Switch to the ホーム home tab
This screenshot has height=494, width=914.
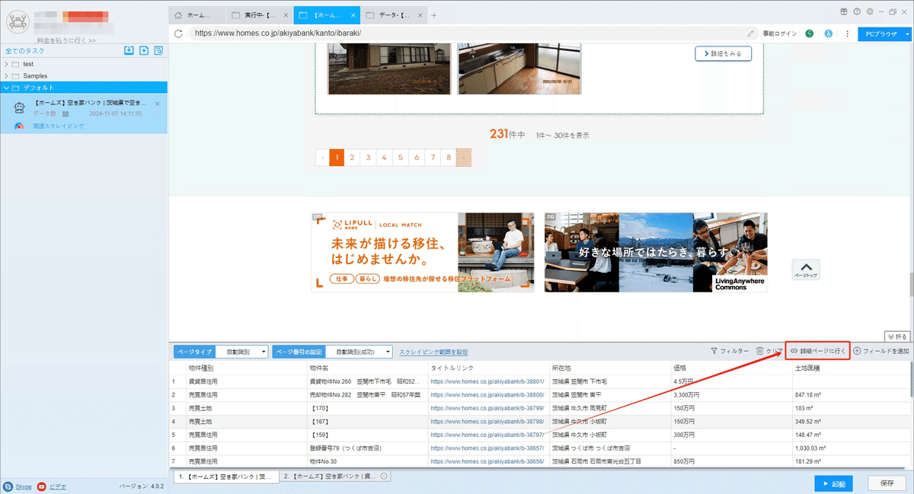[196, 15]
